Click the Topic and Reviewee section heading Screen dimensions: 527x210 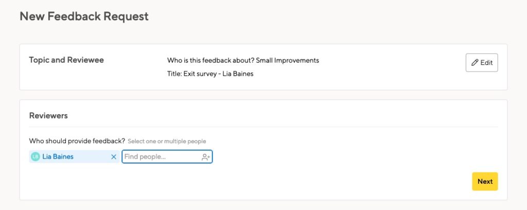pyautogui.click(x=66, y=60)
